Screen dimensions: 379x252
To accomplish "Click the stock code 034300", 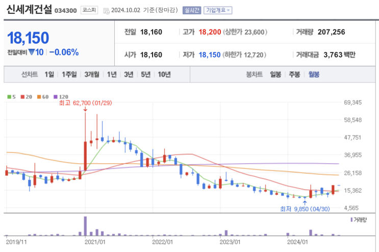I will coord(65,11).
